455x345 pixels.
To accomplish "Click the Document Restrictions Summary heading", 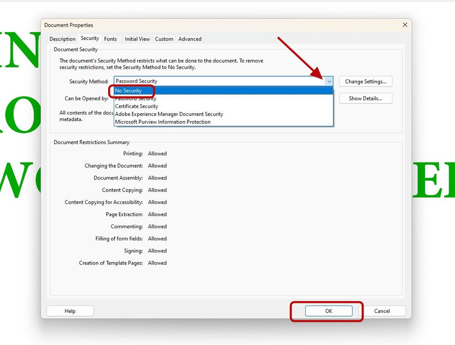I will click(x=91, y=142).
